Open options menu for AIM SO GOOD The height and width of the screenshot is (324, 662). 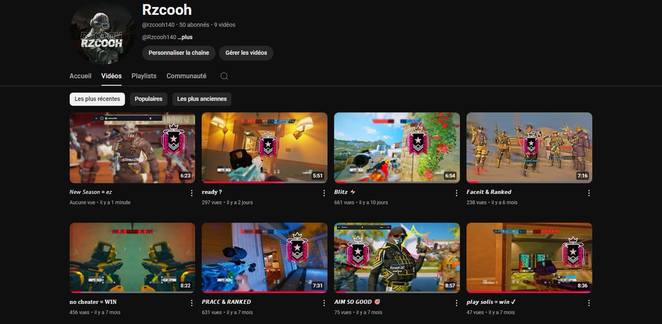(x=457, y=303)
